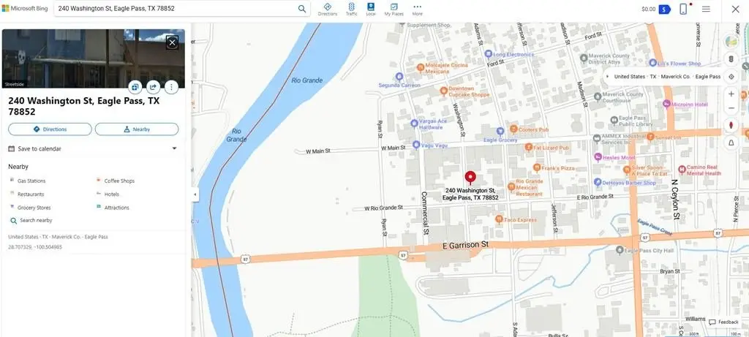This screenshot has height=337, width=749.
Task: Expand the Save to calendar dropdown
Action: 174,148
